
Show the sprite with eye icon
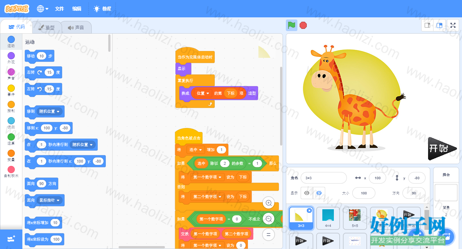coord(307,193)
